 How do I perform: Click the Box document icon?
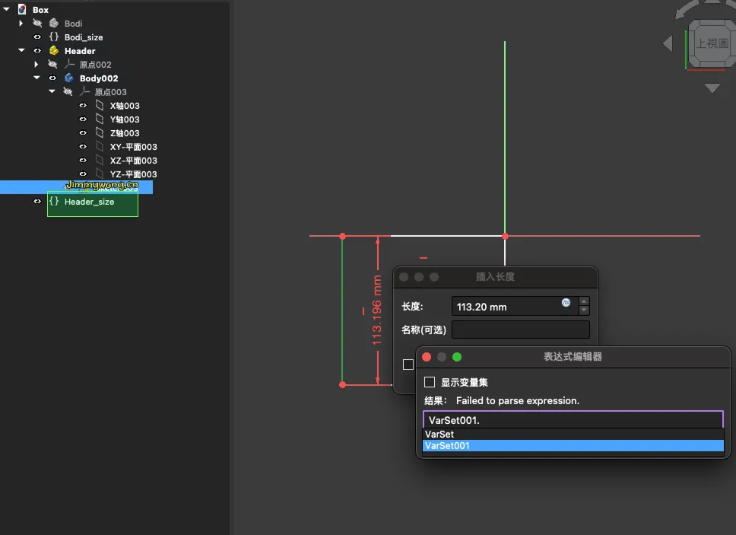pos(21,10)
